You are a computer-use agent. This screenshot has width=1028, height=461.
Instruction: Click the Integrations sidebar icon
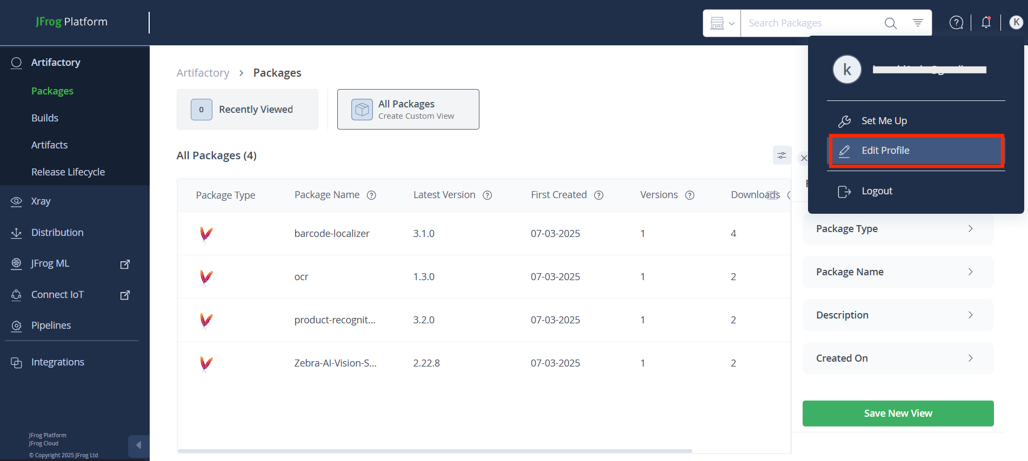pos(17,362)
